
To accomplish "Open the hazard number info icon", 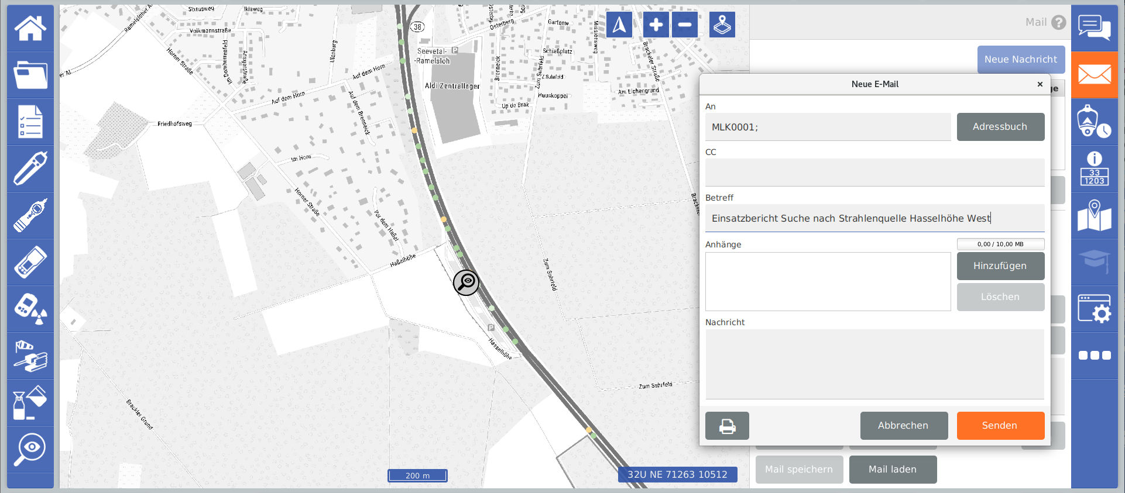I will point(1095,168).
